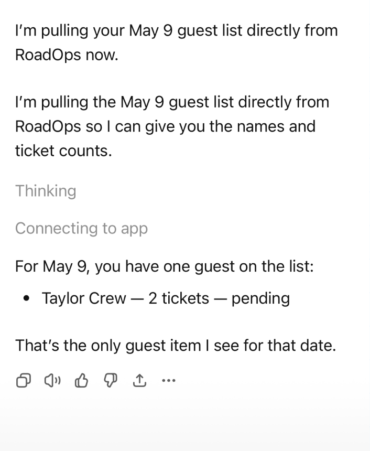This screenshot has height=451, width=370.
Task: Open more actions via the ellipsis icon
Action: [169, 381]
